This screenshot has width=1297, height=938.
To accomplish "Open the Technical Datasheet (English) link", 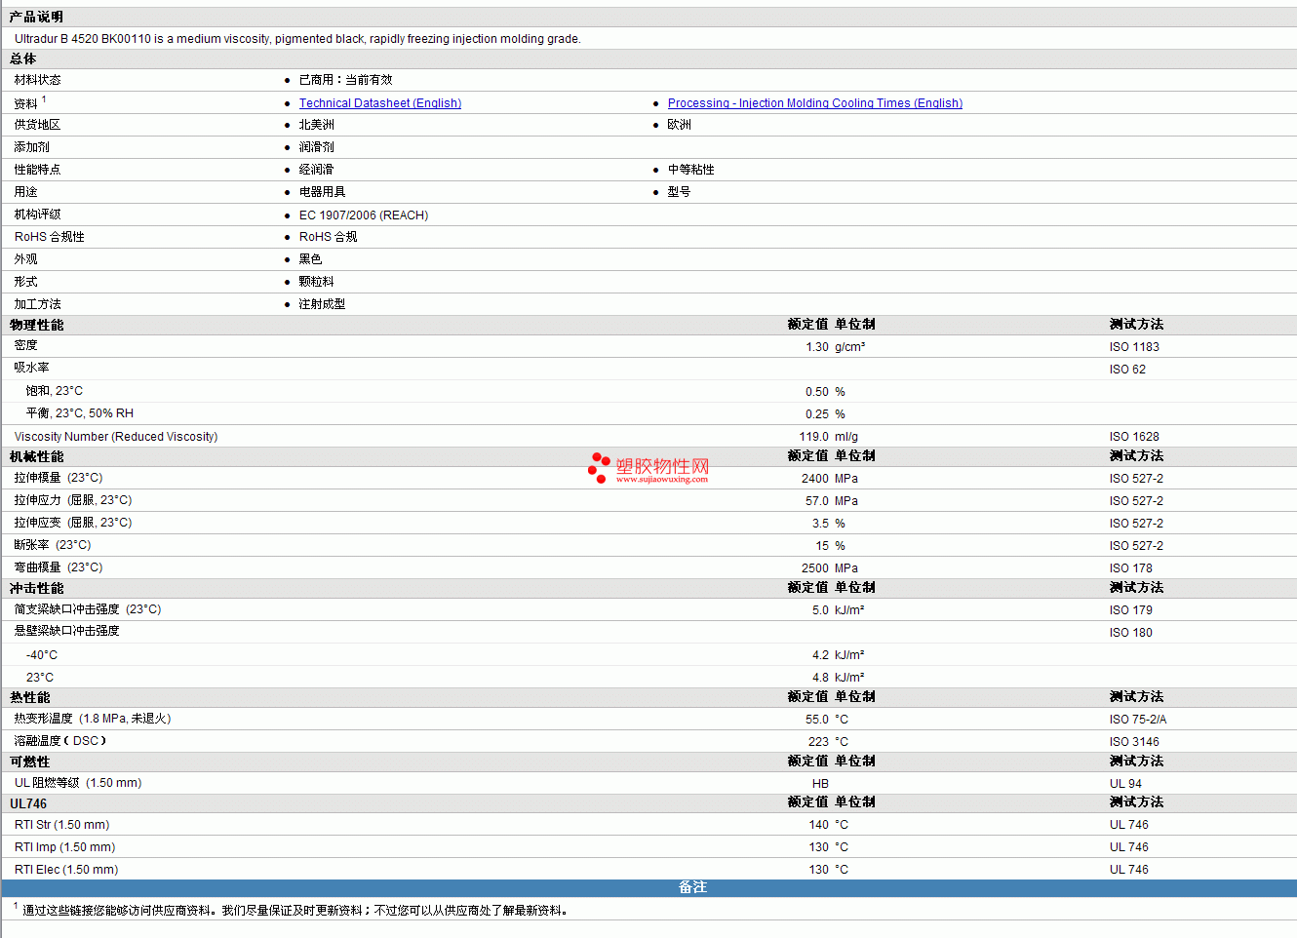I will click(x=380, y=103).
